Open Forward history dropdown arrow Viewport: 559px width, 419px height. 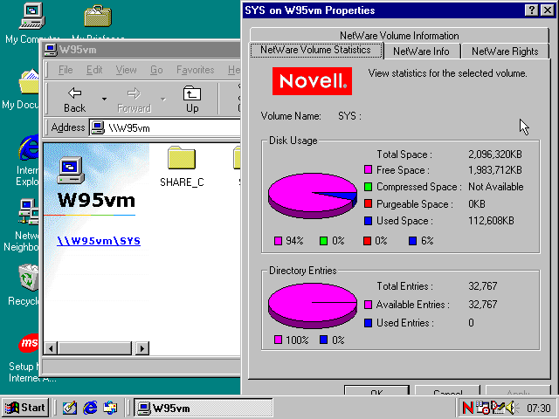coord(163,99)
